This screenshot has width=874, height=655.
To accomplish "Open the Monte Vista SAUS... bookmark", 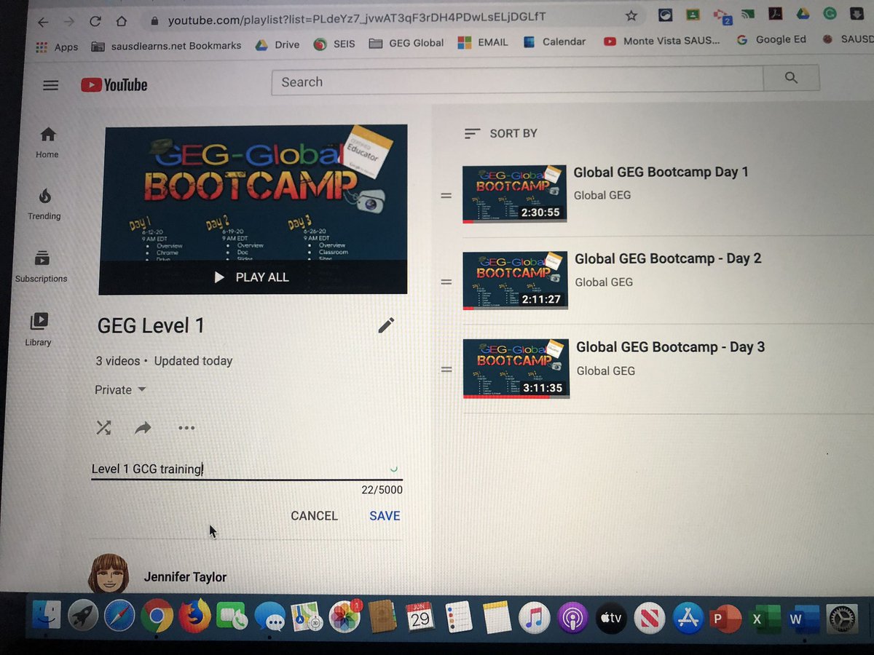I will pyautogui.click(x=661, y=41).
